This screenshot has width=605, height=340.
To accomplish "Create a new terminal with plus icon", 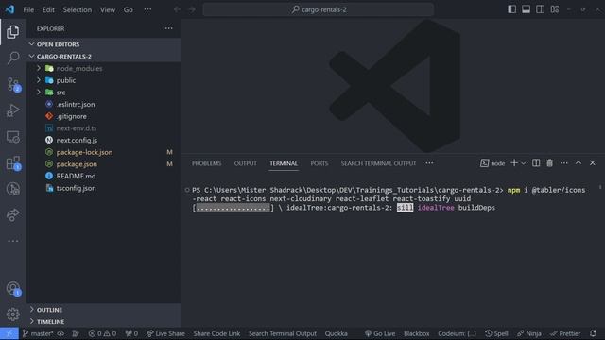I will (x=514, y=163).
